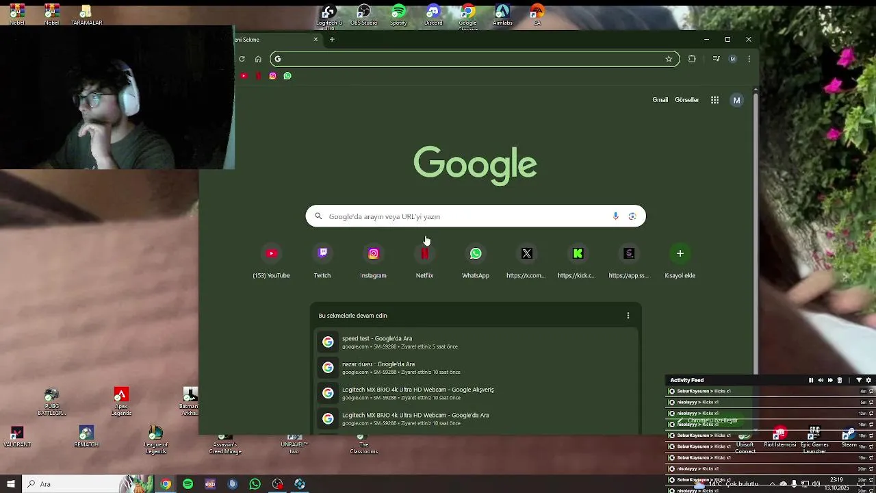Open options for 'Bu sekmelerle devam edin'

(628, 316)
